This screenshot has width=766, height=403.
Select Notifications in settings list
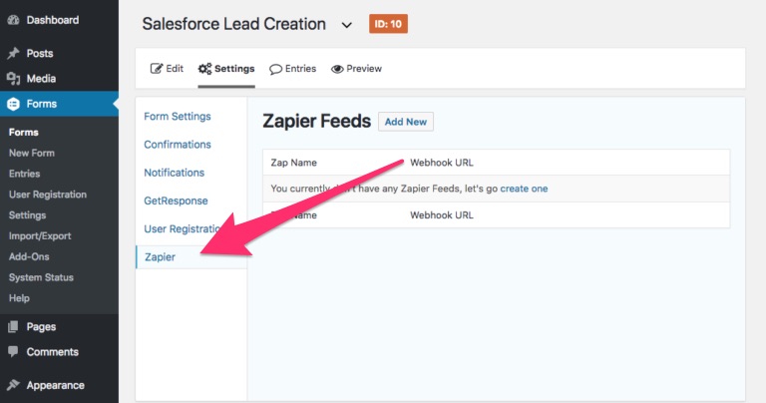[174, 173]
